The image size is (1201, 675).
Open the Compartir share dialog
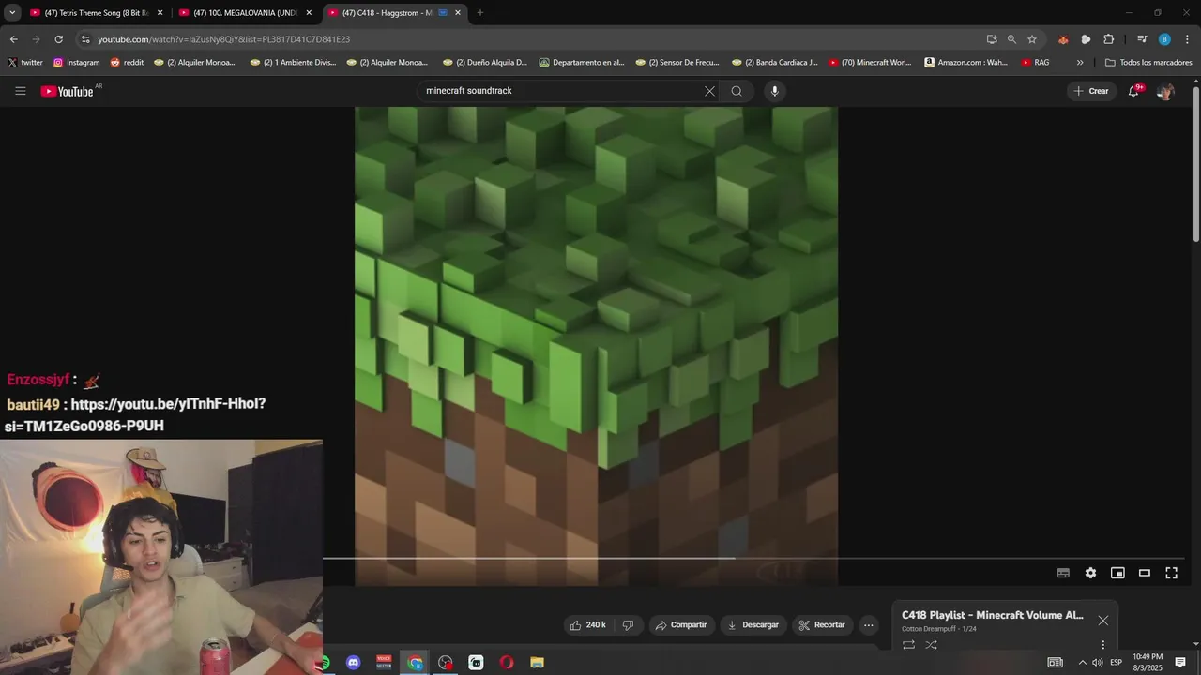tap(681, 625)
